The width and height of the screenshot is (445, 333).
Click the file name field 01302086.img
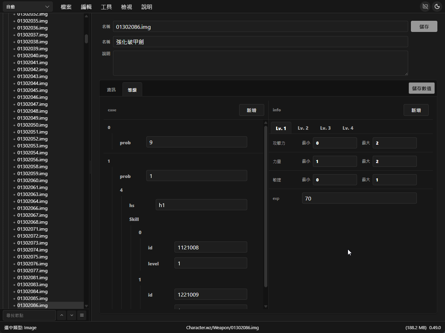[x=260, y=27]
